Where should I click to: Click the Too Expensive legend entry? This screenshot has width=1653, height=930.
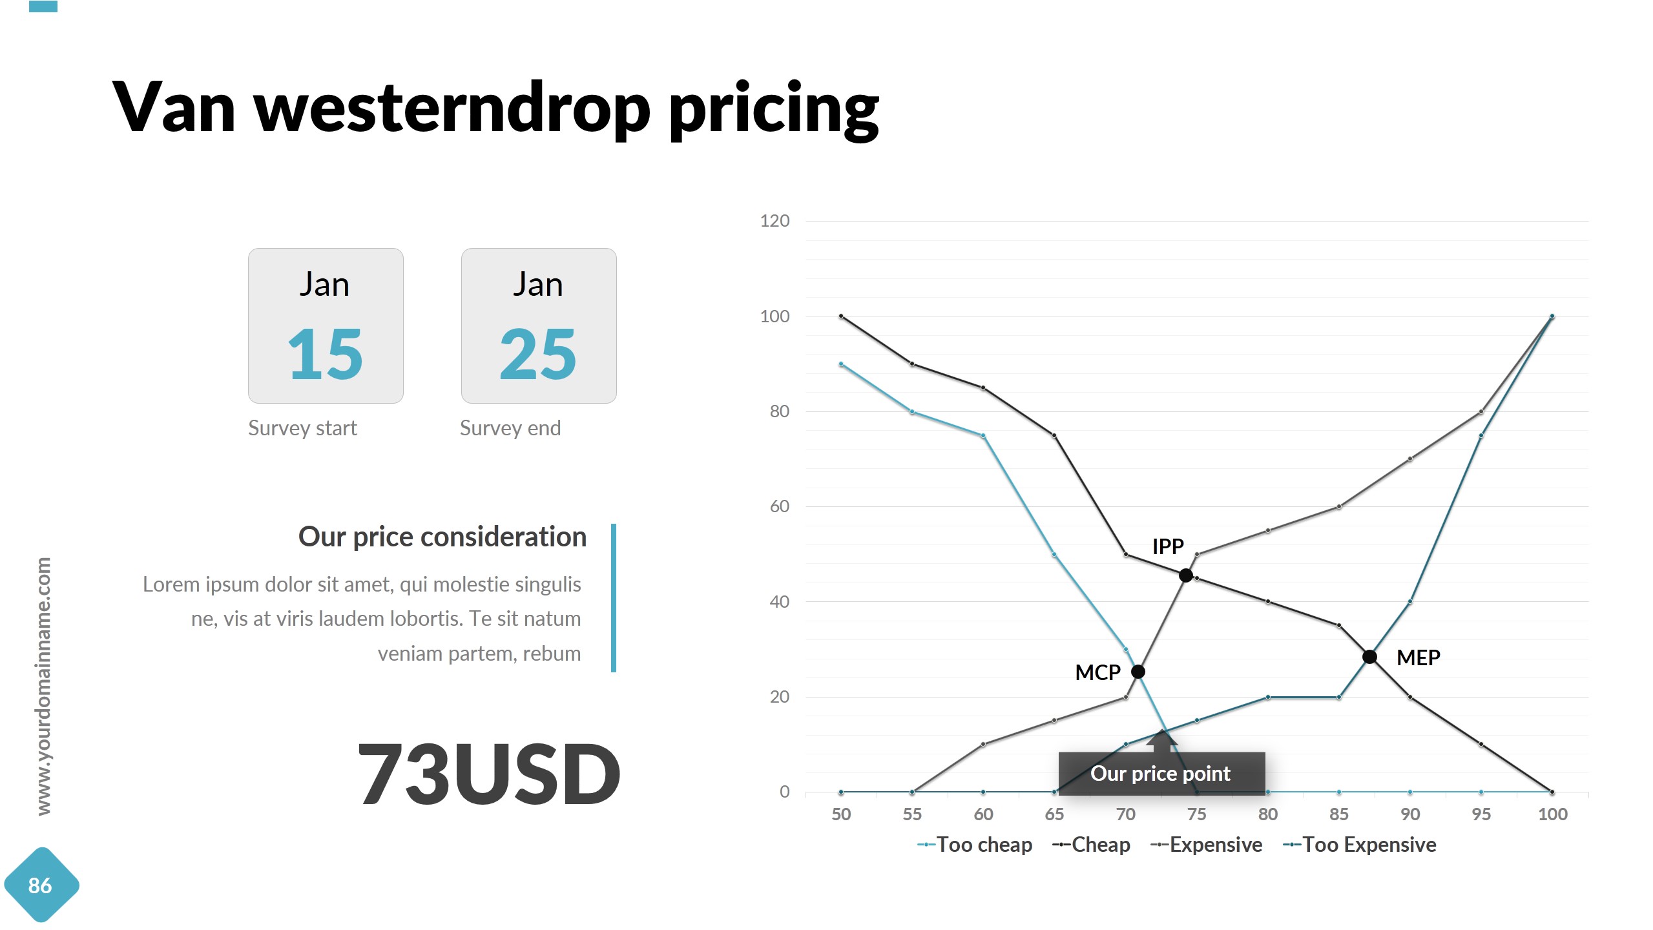[1360, 845]
